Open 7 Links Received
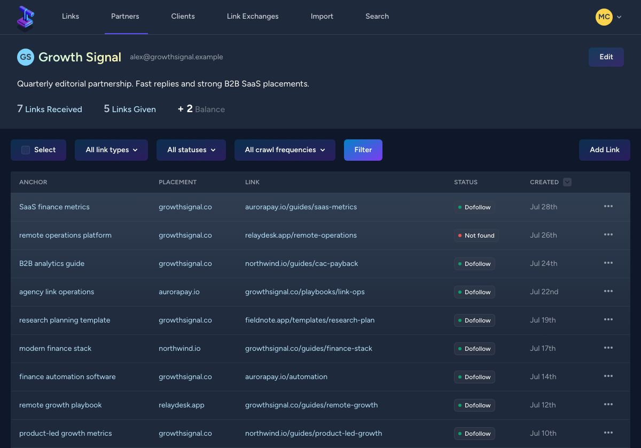 (x=50, y=109)
